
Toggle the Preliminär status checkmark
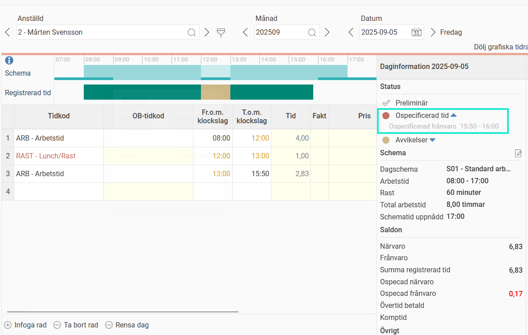point(386,103)
